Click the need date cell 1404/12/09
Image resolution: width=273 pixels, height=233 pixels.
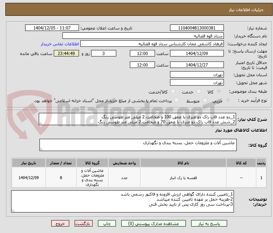click(29, 178)
